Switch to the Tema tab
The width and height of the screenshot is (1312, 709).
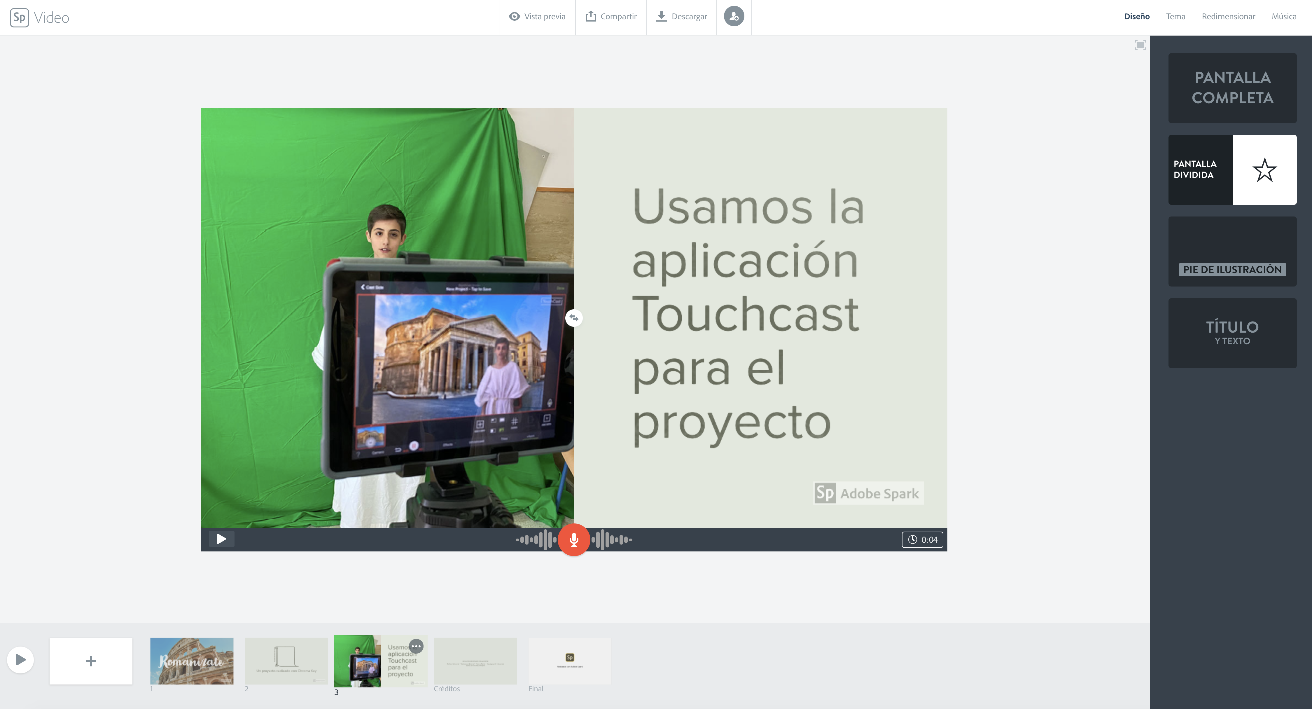click(x=1175, y=16)
